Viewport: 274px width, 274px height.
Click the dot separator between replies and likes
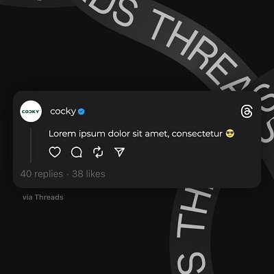(68, 175)
